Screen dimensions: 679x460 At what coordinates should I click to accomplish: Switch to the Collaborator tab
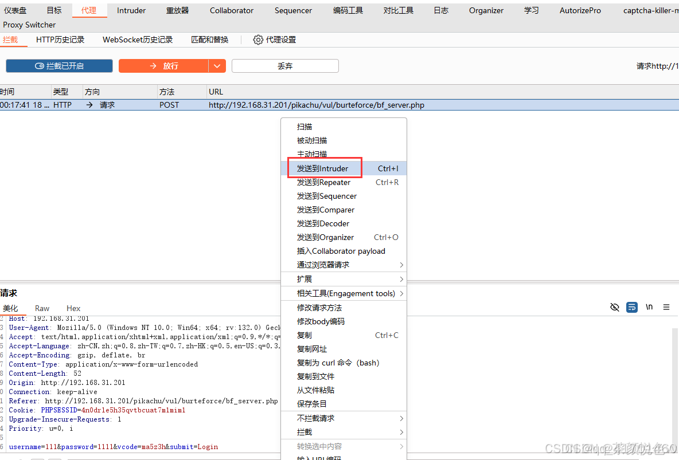click(x=232, y=10)
